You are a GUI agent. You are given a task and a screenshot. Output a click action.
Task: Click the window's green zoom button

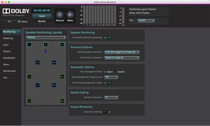(x=9, y=2)
